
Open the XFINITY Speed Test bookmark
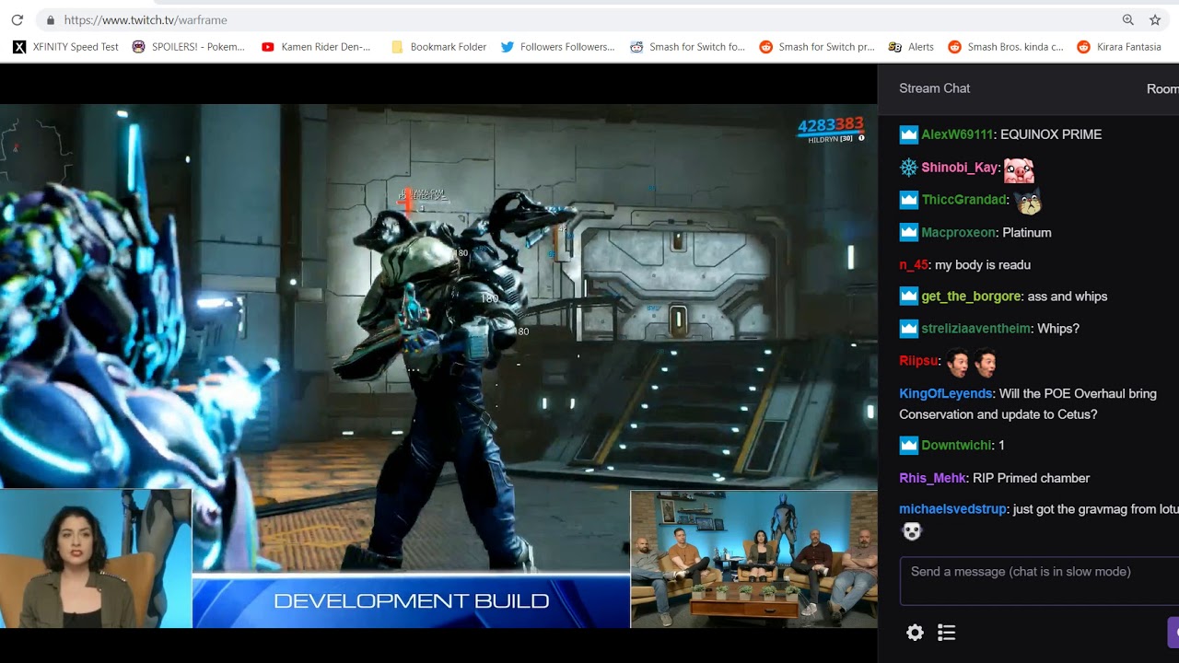(x=65, y=47)
